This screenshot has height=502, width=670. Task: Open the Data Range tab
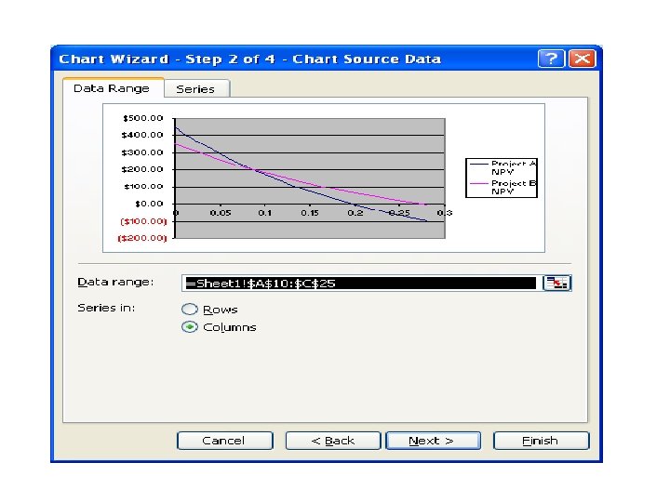(x=113, y=88)
